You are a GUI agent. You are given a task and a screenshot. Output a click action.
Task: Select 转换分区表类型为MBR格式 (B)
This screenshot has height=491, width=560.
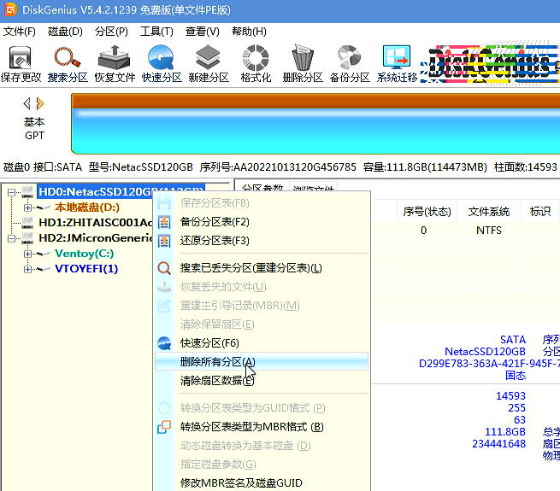262,427
